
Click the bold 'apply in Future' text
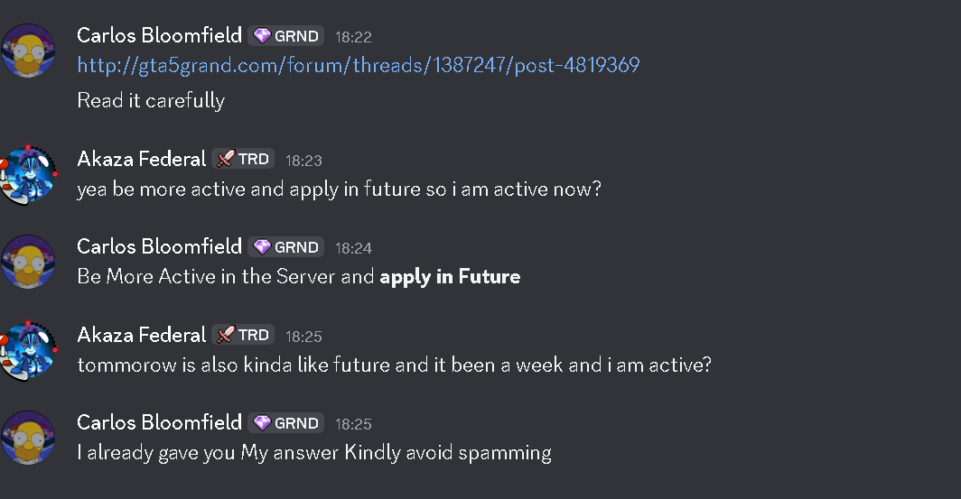click(x=451, y=277)
